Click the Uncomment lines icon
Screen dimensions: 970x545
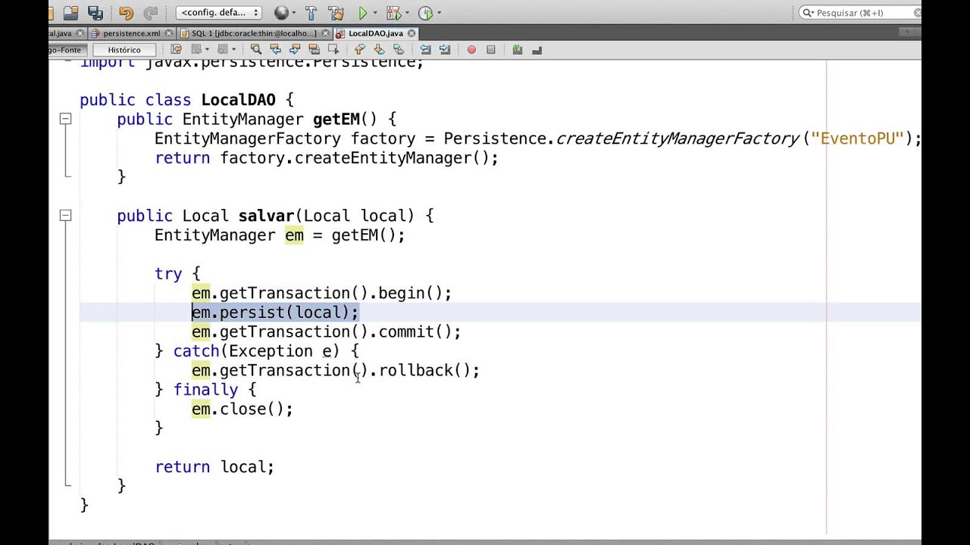[537, 50]
